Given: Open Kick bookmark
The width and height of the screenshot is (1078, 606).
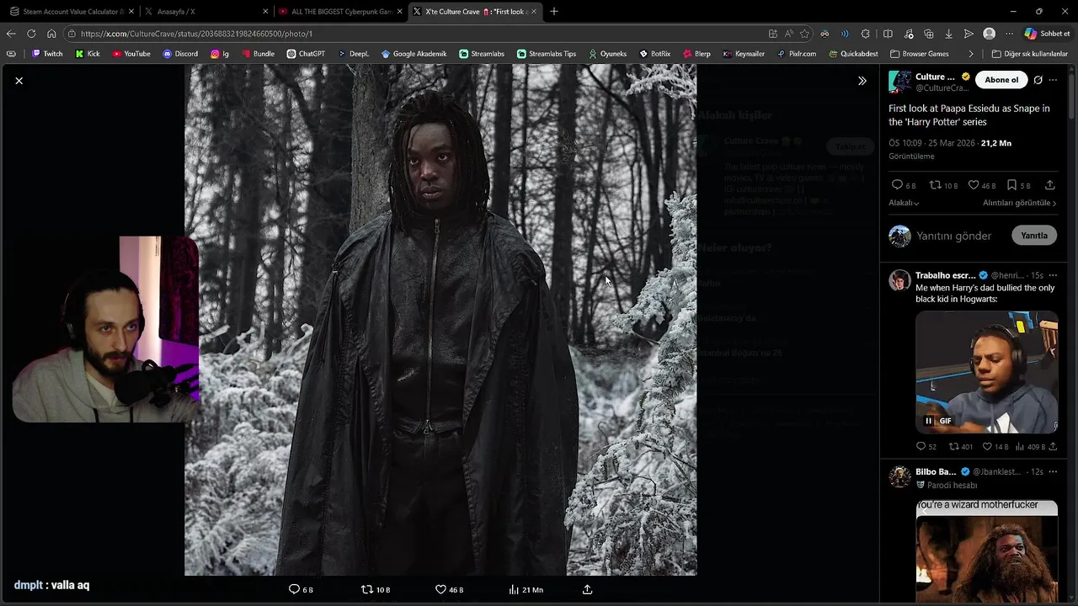Looking at the screenshot, I should click(x=87, y=54).
